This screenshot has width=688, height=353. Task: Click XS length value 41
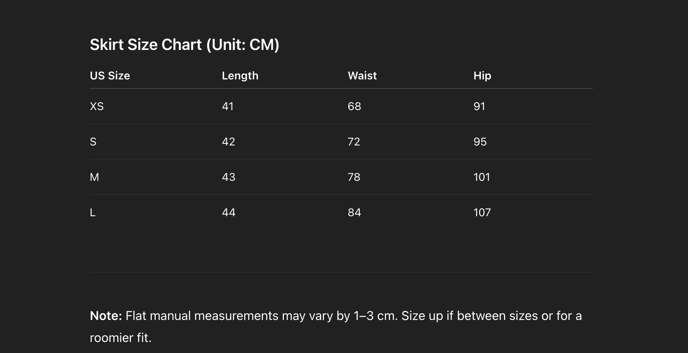point(228,106)
